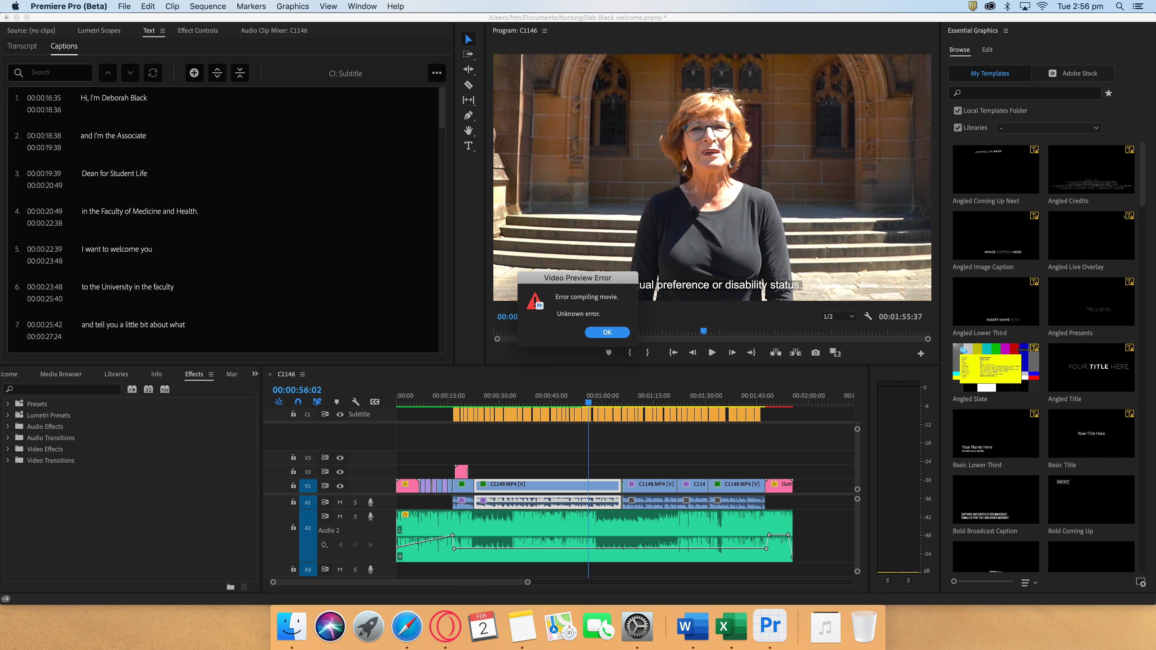Add a new caption segment

(x=194, y=73)
